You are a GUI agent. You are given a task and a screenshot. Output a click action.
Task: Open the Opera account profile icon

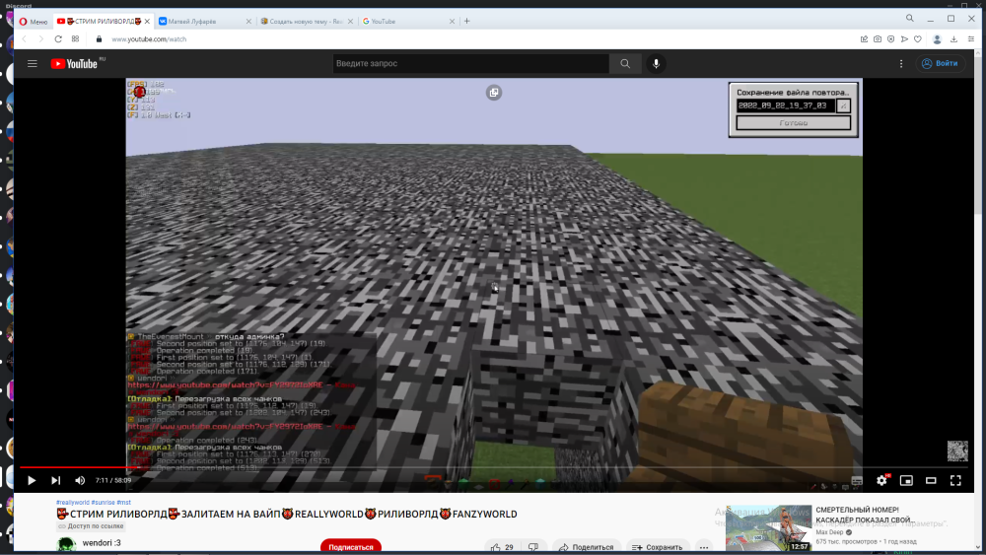[937, 39]
